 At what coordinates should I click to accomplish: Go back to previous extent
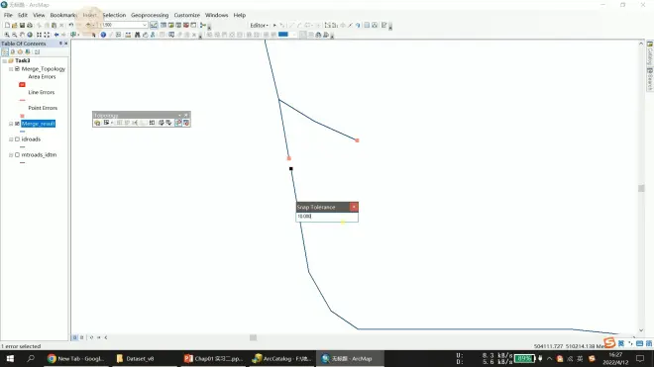56,35
